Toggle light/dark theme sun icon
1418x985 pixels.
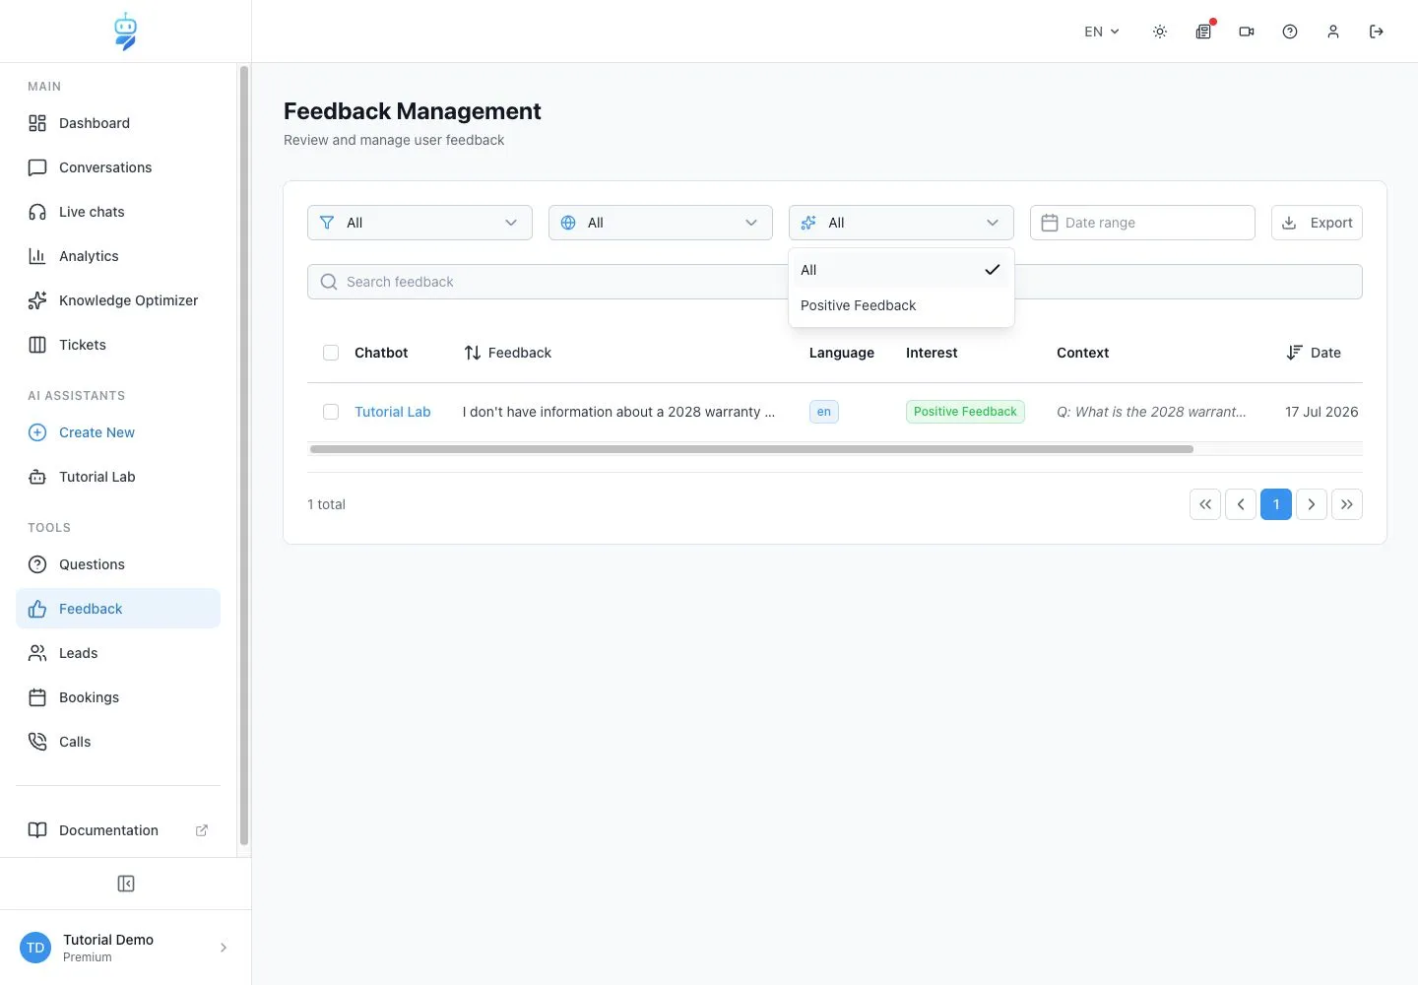point(1160,32)
